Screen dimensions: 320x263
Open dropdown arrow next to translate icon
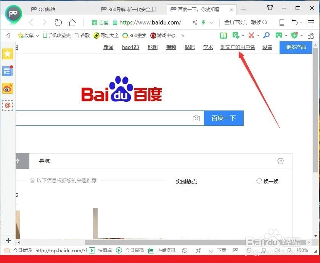(x=243, y=36)
